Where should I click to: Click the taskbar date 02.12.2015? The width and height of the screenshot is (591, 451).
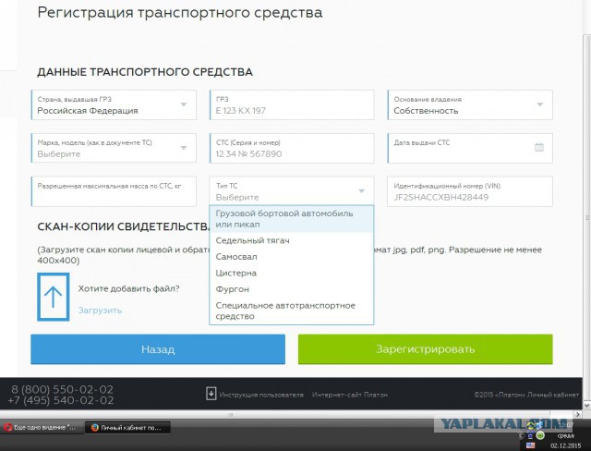(565, 446)
